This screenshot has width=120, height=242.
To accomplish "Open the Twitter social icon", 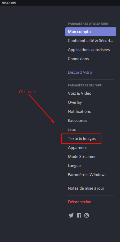I will point(71,215).
